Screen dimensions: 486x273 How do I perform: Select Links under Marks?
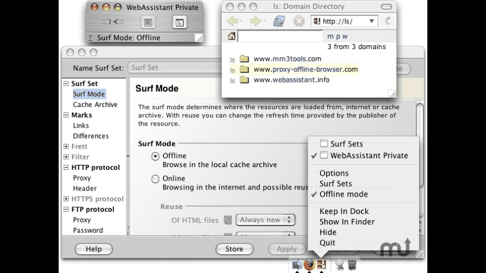(x=81, y=125)
